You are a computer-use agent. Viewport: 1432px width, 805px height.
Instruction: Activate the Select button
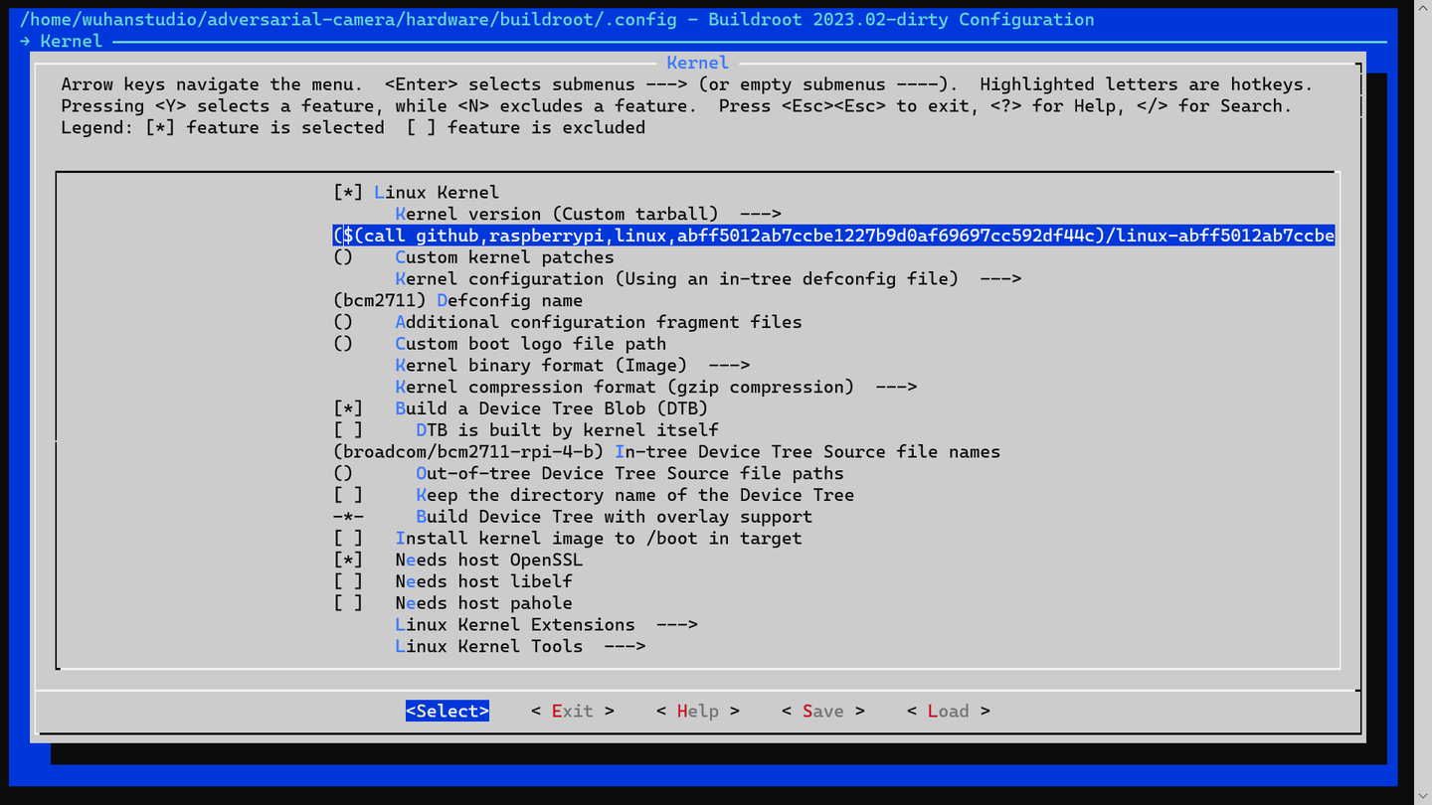coord(447,711)
